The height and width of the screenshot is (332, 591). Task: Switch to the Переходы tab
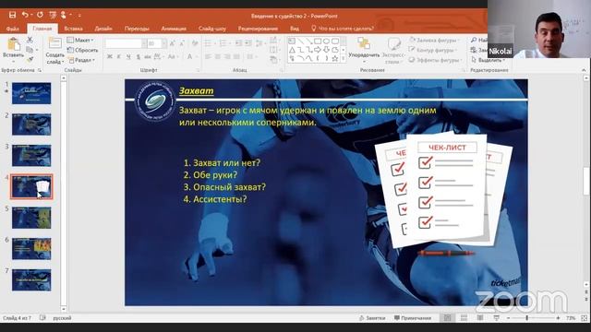[x=137, y=29]
